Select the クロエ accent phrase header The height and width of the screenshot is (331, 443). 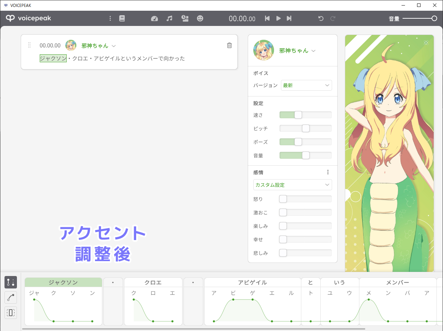[x=153, y=282]
